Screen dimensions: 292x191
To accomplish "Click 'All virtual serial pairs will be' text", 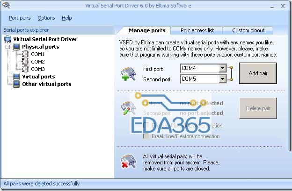I will (173, 156).
